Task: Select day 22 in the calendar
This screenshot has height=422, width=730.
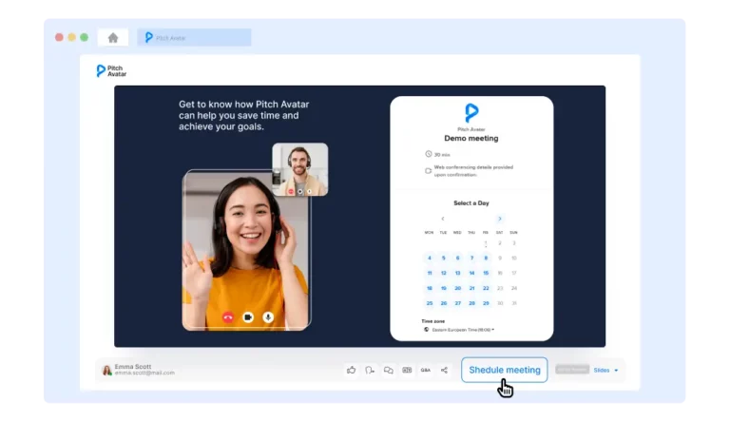Action: coord(486,288)
